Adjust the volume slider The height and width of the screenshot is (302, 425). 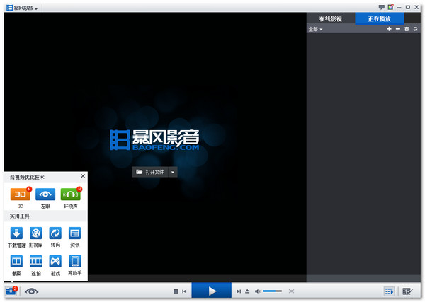point(273,291)
